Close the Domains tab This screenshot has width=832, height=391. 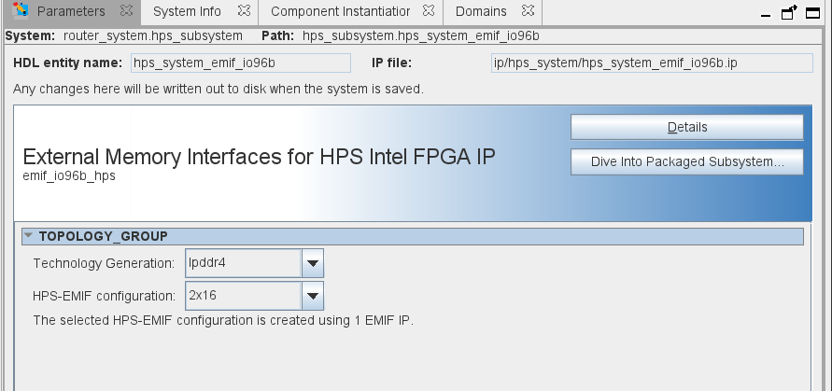click(527, 12)
